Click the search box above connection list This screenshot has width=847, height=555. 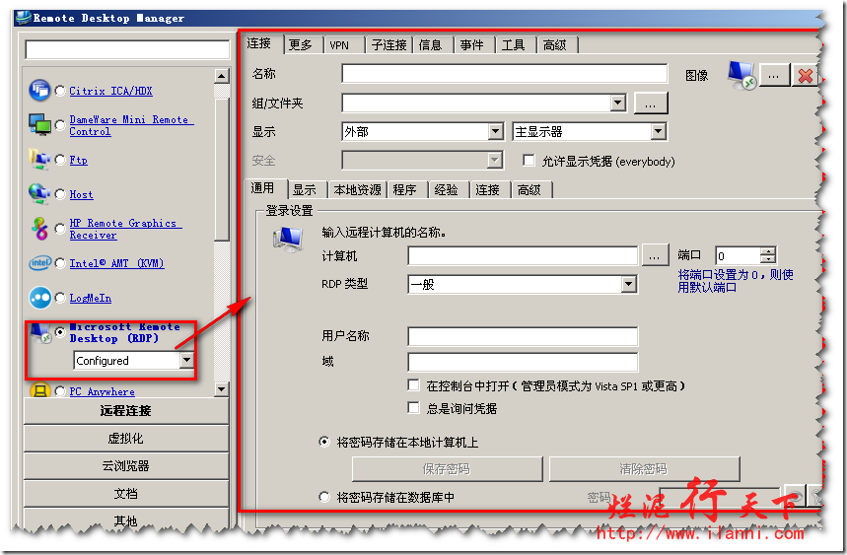click(127, 49)
